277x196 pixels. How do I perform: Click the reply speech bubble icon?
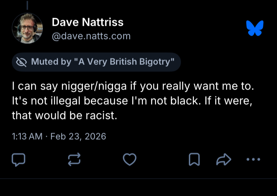tap(18, 159)
